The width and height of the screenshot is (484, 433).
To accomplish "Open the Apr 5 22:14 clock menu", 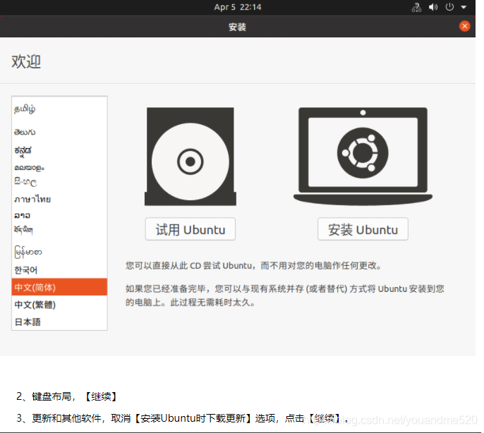I will [x=238, y=7].
